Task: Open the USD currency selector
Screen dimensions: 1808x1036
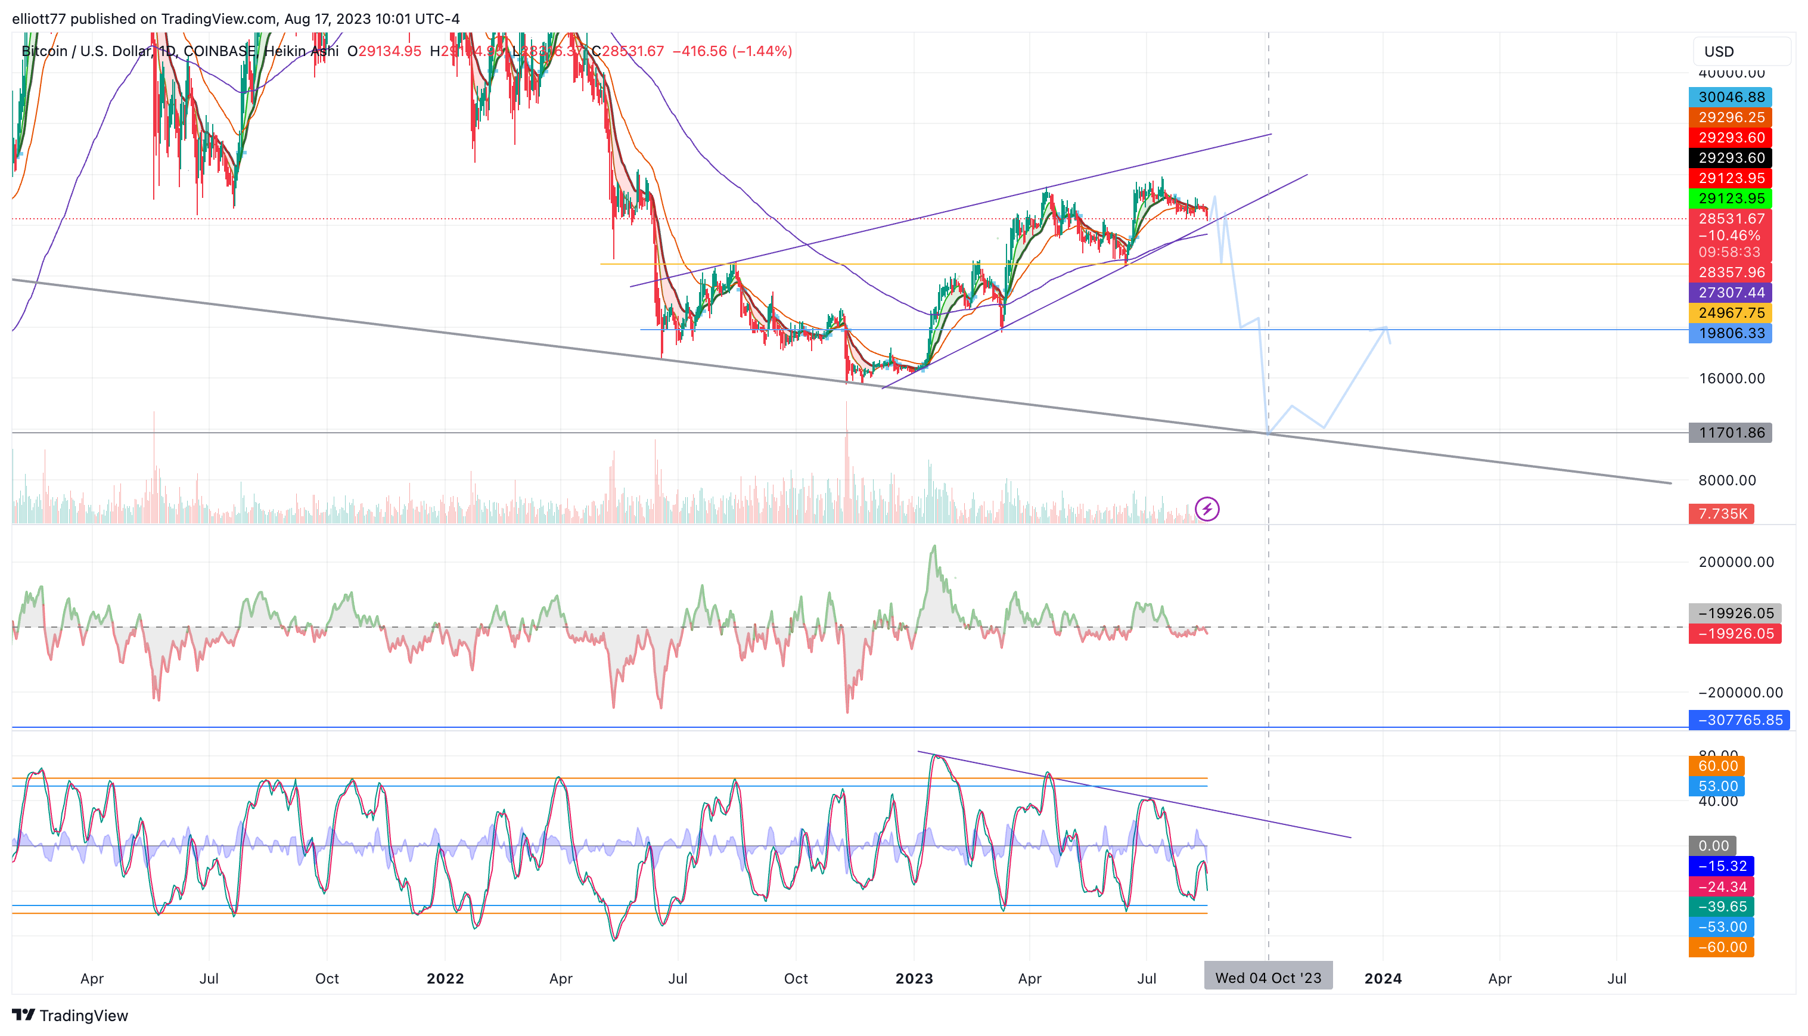Action: point(1741,51)
